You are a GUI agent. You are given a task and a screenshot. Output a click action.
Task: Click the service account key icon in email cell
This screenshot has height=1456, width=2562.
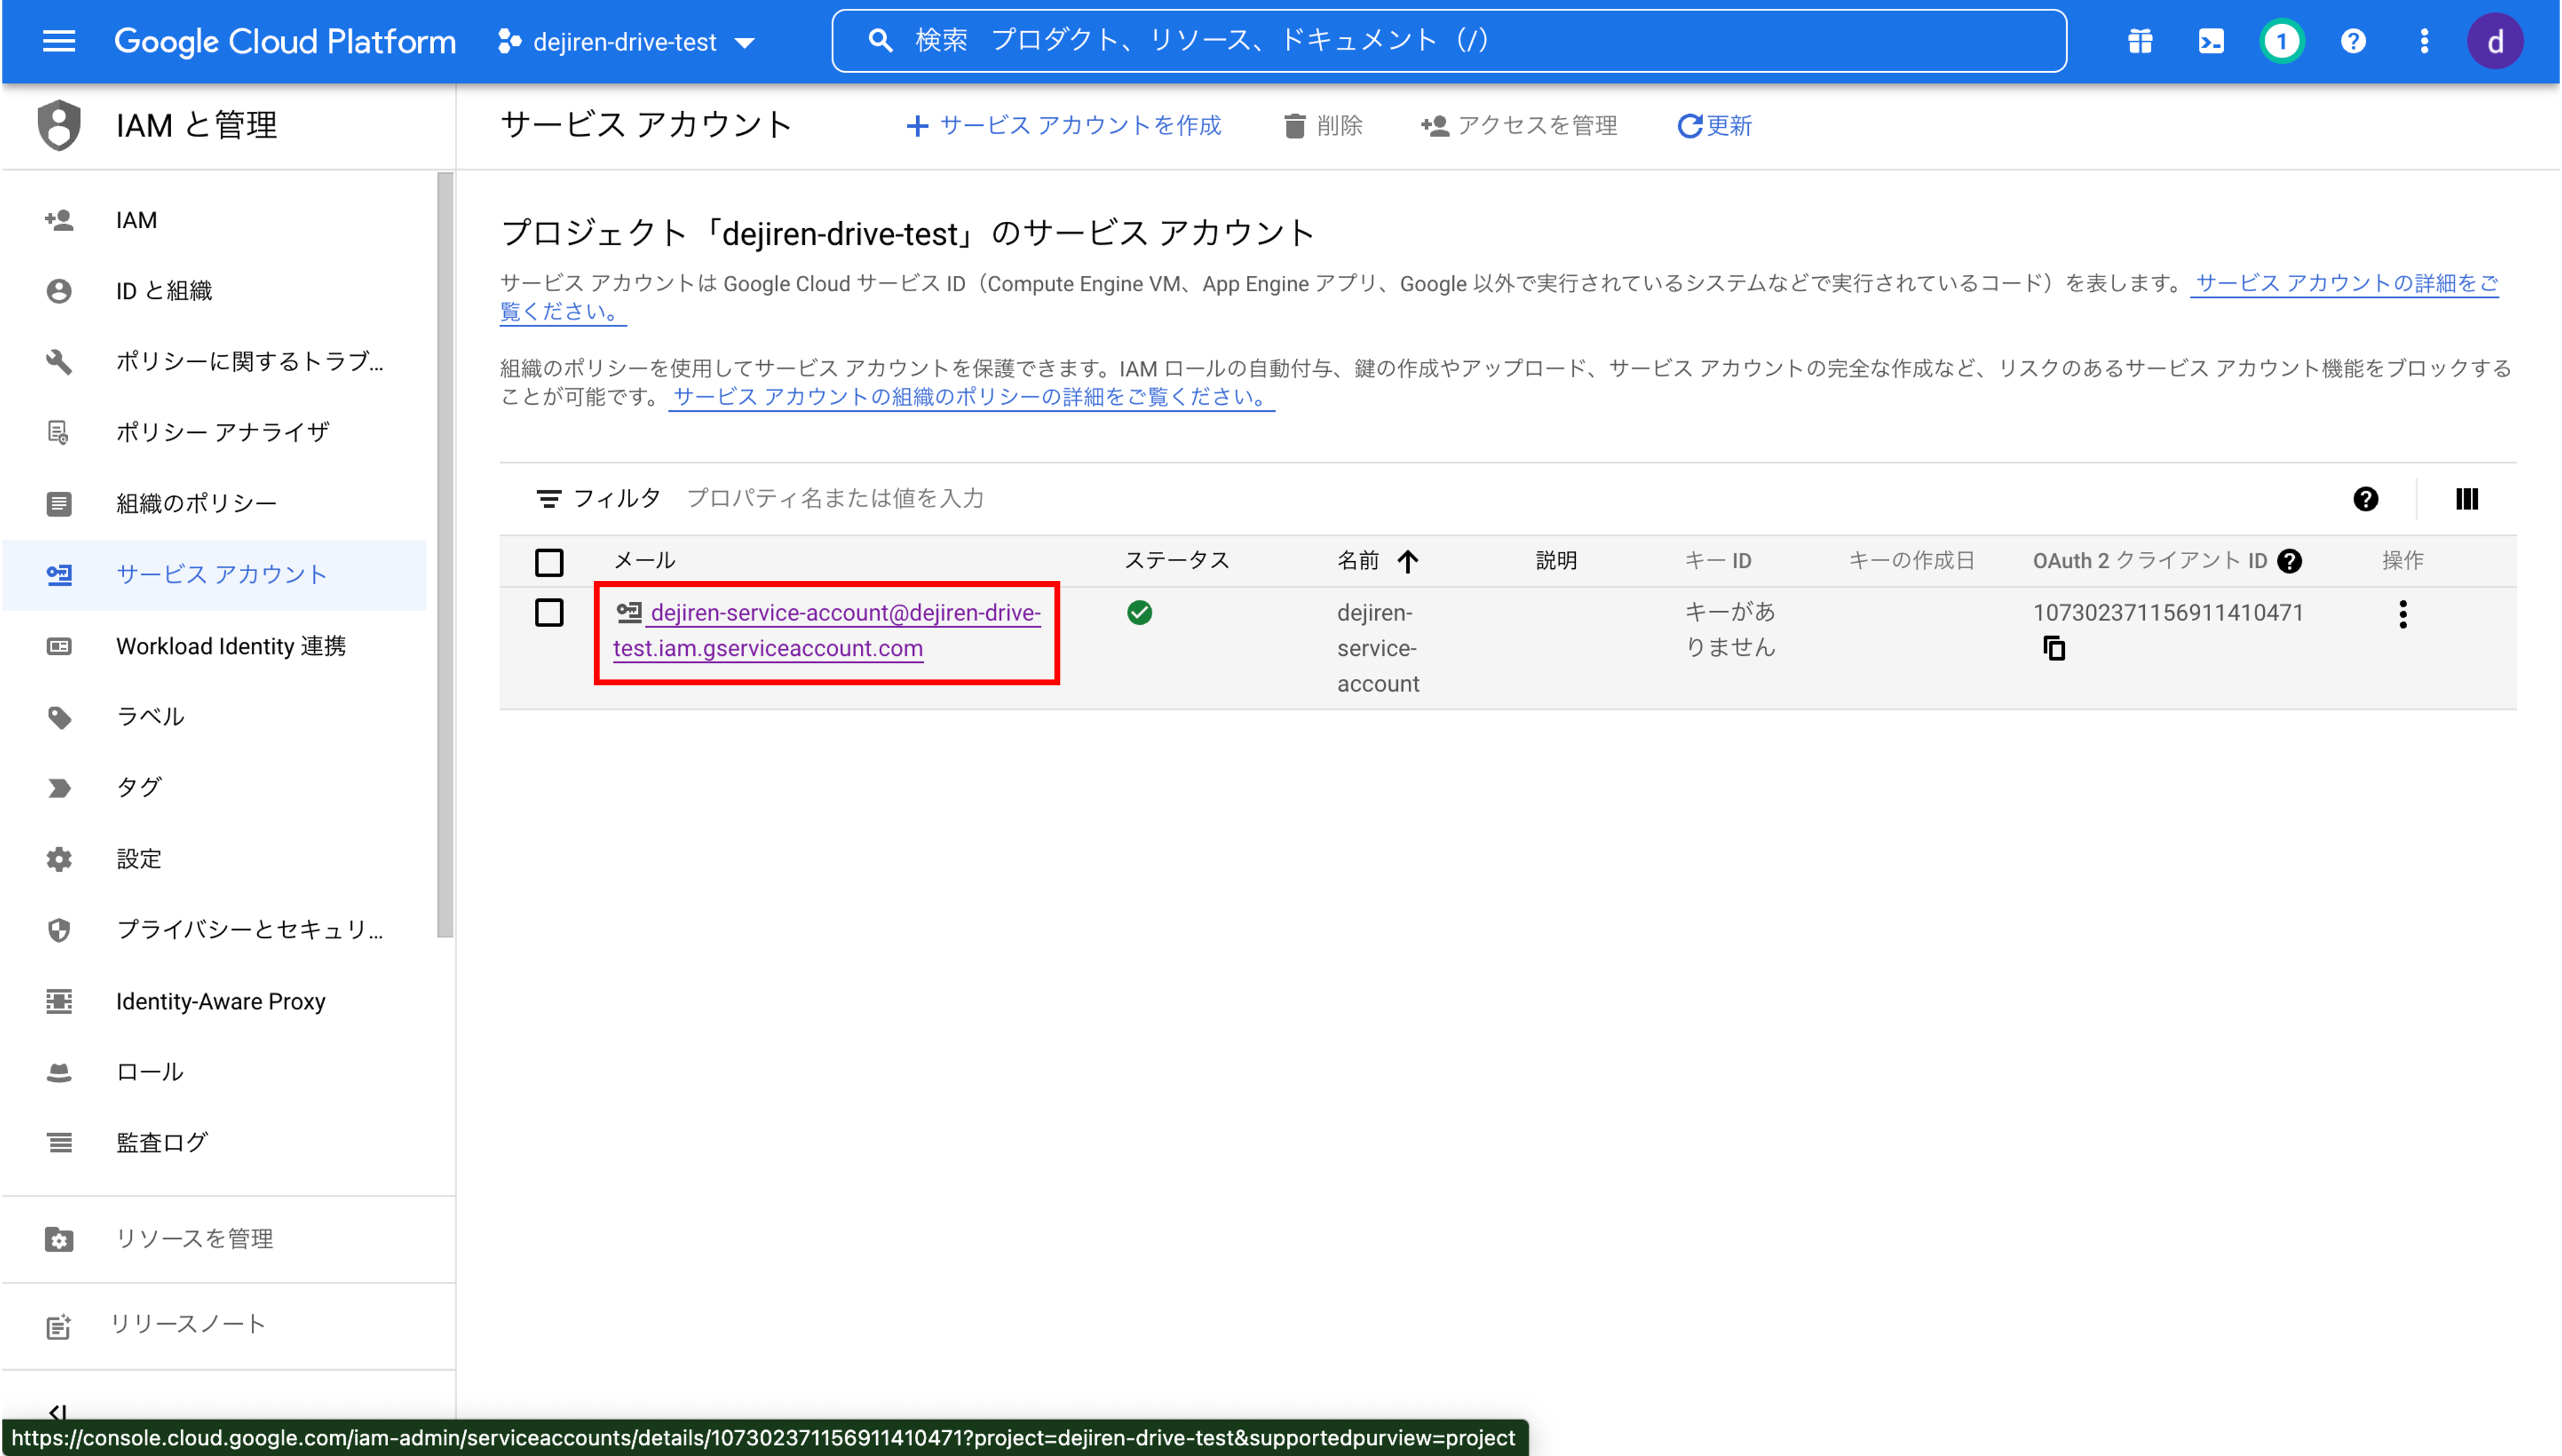click(628, 612)
